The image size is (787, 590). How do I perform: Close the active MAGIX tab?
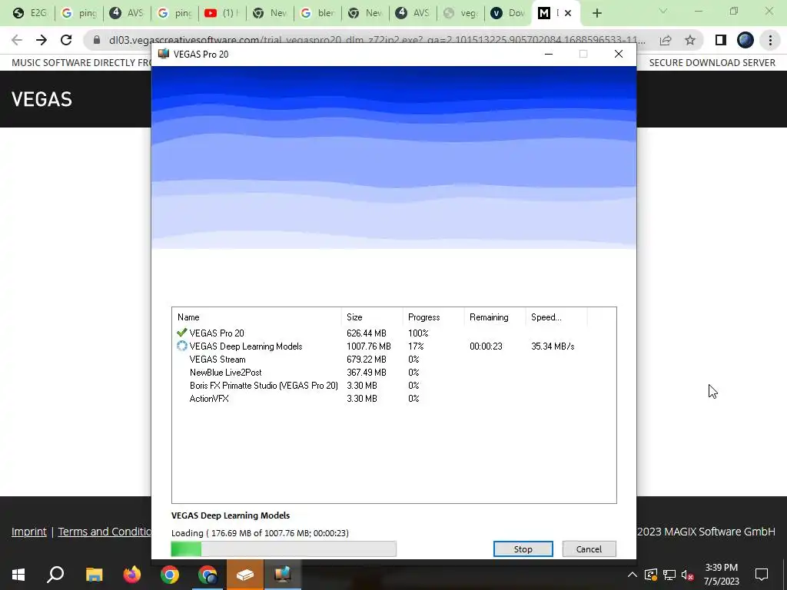[x=568, y=14]
